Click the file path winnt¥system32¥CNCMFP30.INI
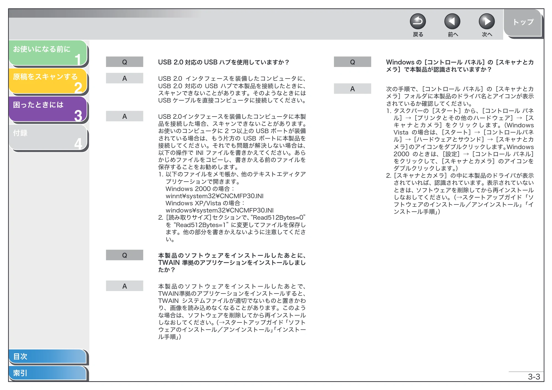Image resolution: width=552 pixels, height=390 pixels. pyautogui.click(x=214, y=196)
